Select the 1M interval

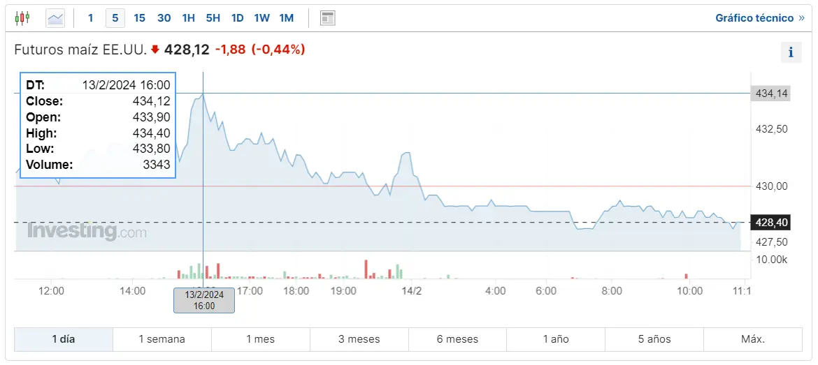click(286, 18)
